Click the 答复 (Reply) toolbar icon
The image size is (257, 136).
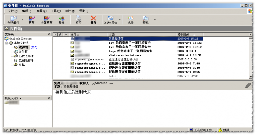[31, 18]
